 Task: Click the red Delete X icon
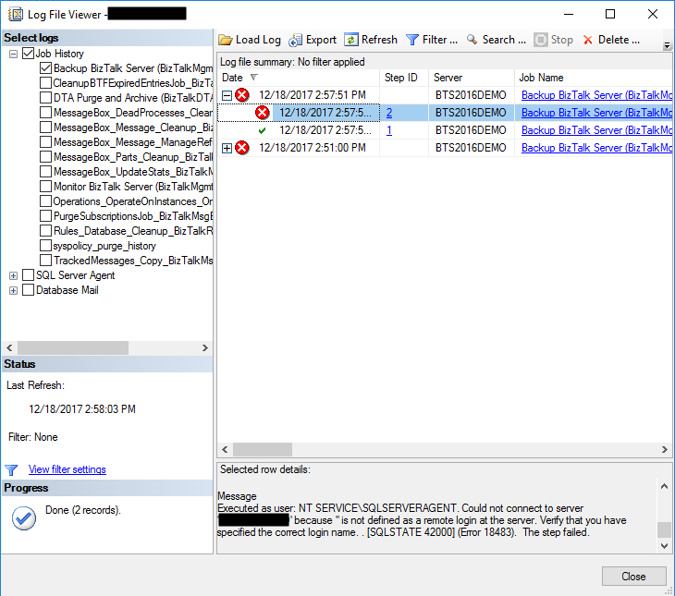click(x=588, y=40)
